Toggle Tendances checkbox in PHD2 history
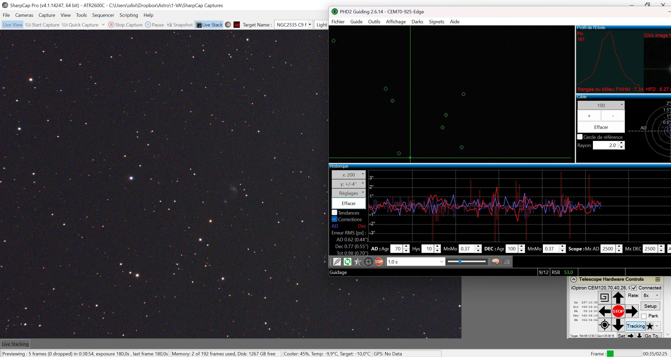Image resolution: width=671 pixels, height=357 pixels. point(334,213)
